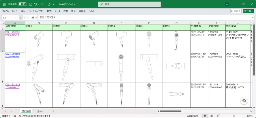Click the Save floppy disk icon
This screenshot has width=256, height=118.
31,4
